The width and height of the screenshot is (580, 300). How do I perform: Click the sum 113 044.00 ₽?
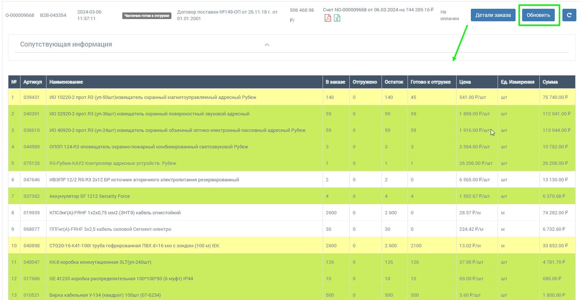point(557,130)
